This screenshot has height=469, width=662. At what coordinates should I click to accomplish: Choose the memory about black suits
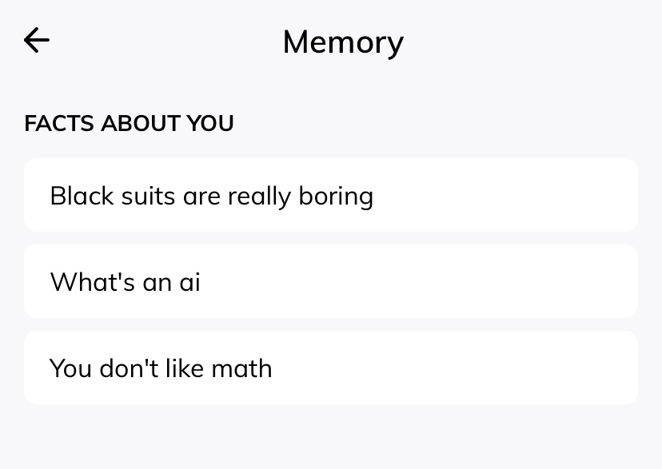330,196
